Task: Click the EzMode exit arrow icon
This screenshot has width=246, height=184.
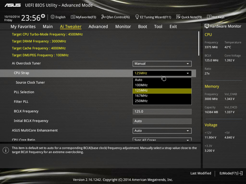Action: [x=240, y=173]
